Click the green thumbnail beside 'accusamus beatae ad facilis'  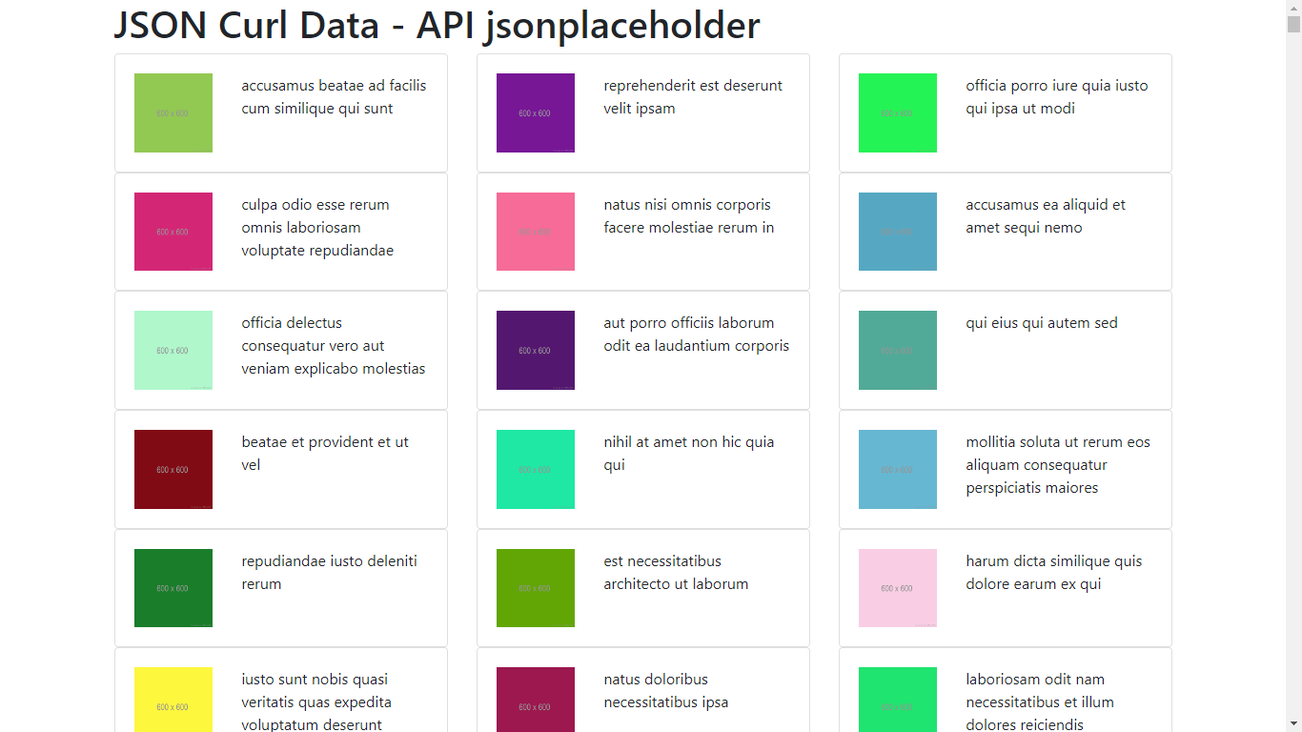pos(173,112)
